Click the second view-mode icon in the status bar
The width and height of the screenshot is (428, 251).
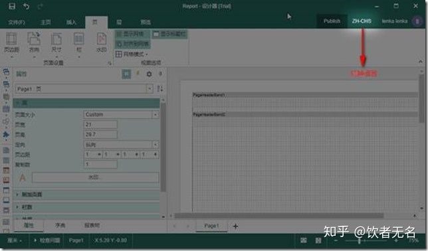pos(318,240)
